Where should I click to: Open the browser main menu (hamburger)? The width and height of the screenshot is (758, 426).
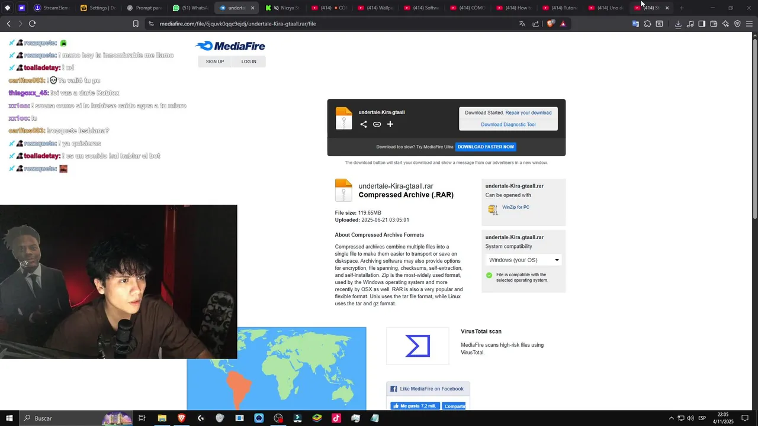click(x=749, y=24)
